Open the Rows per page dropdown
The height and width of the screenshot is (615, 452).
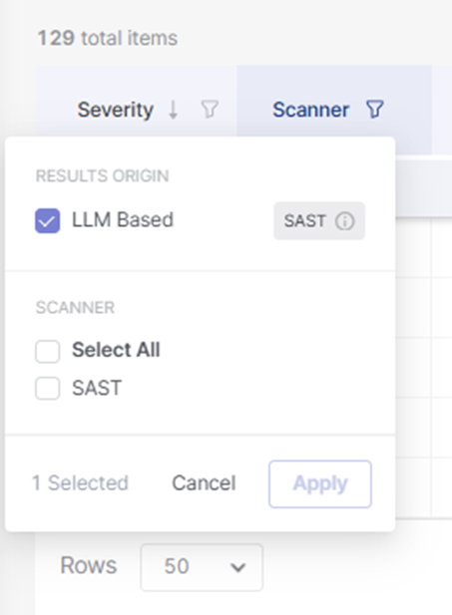[202, 567]
